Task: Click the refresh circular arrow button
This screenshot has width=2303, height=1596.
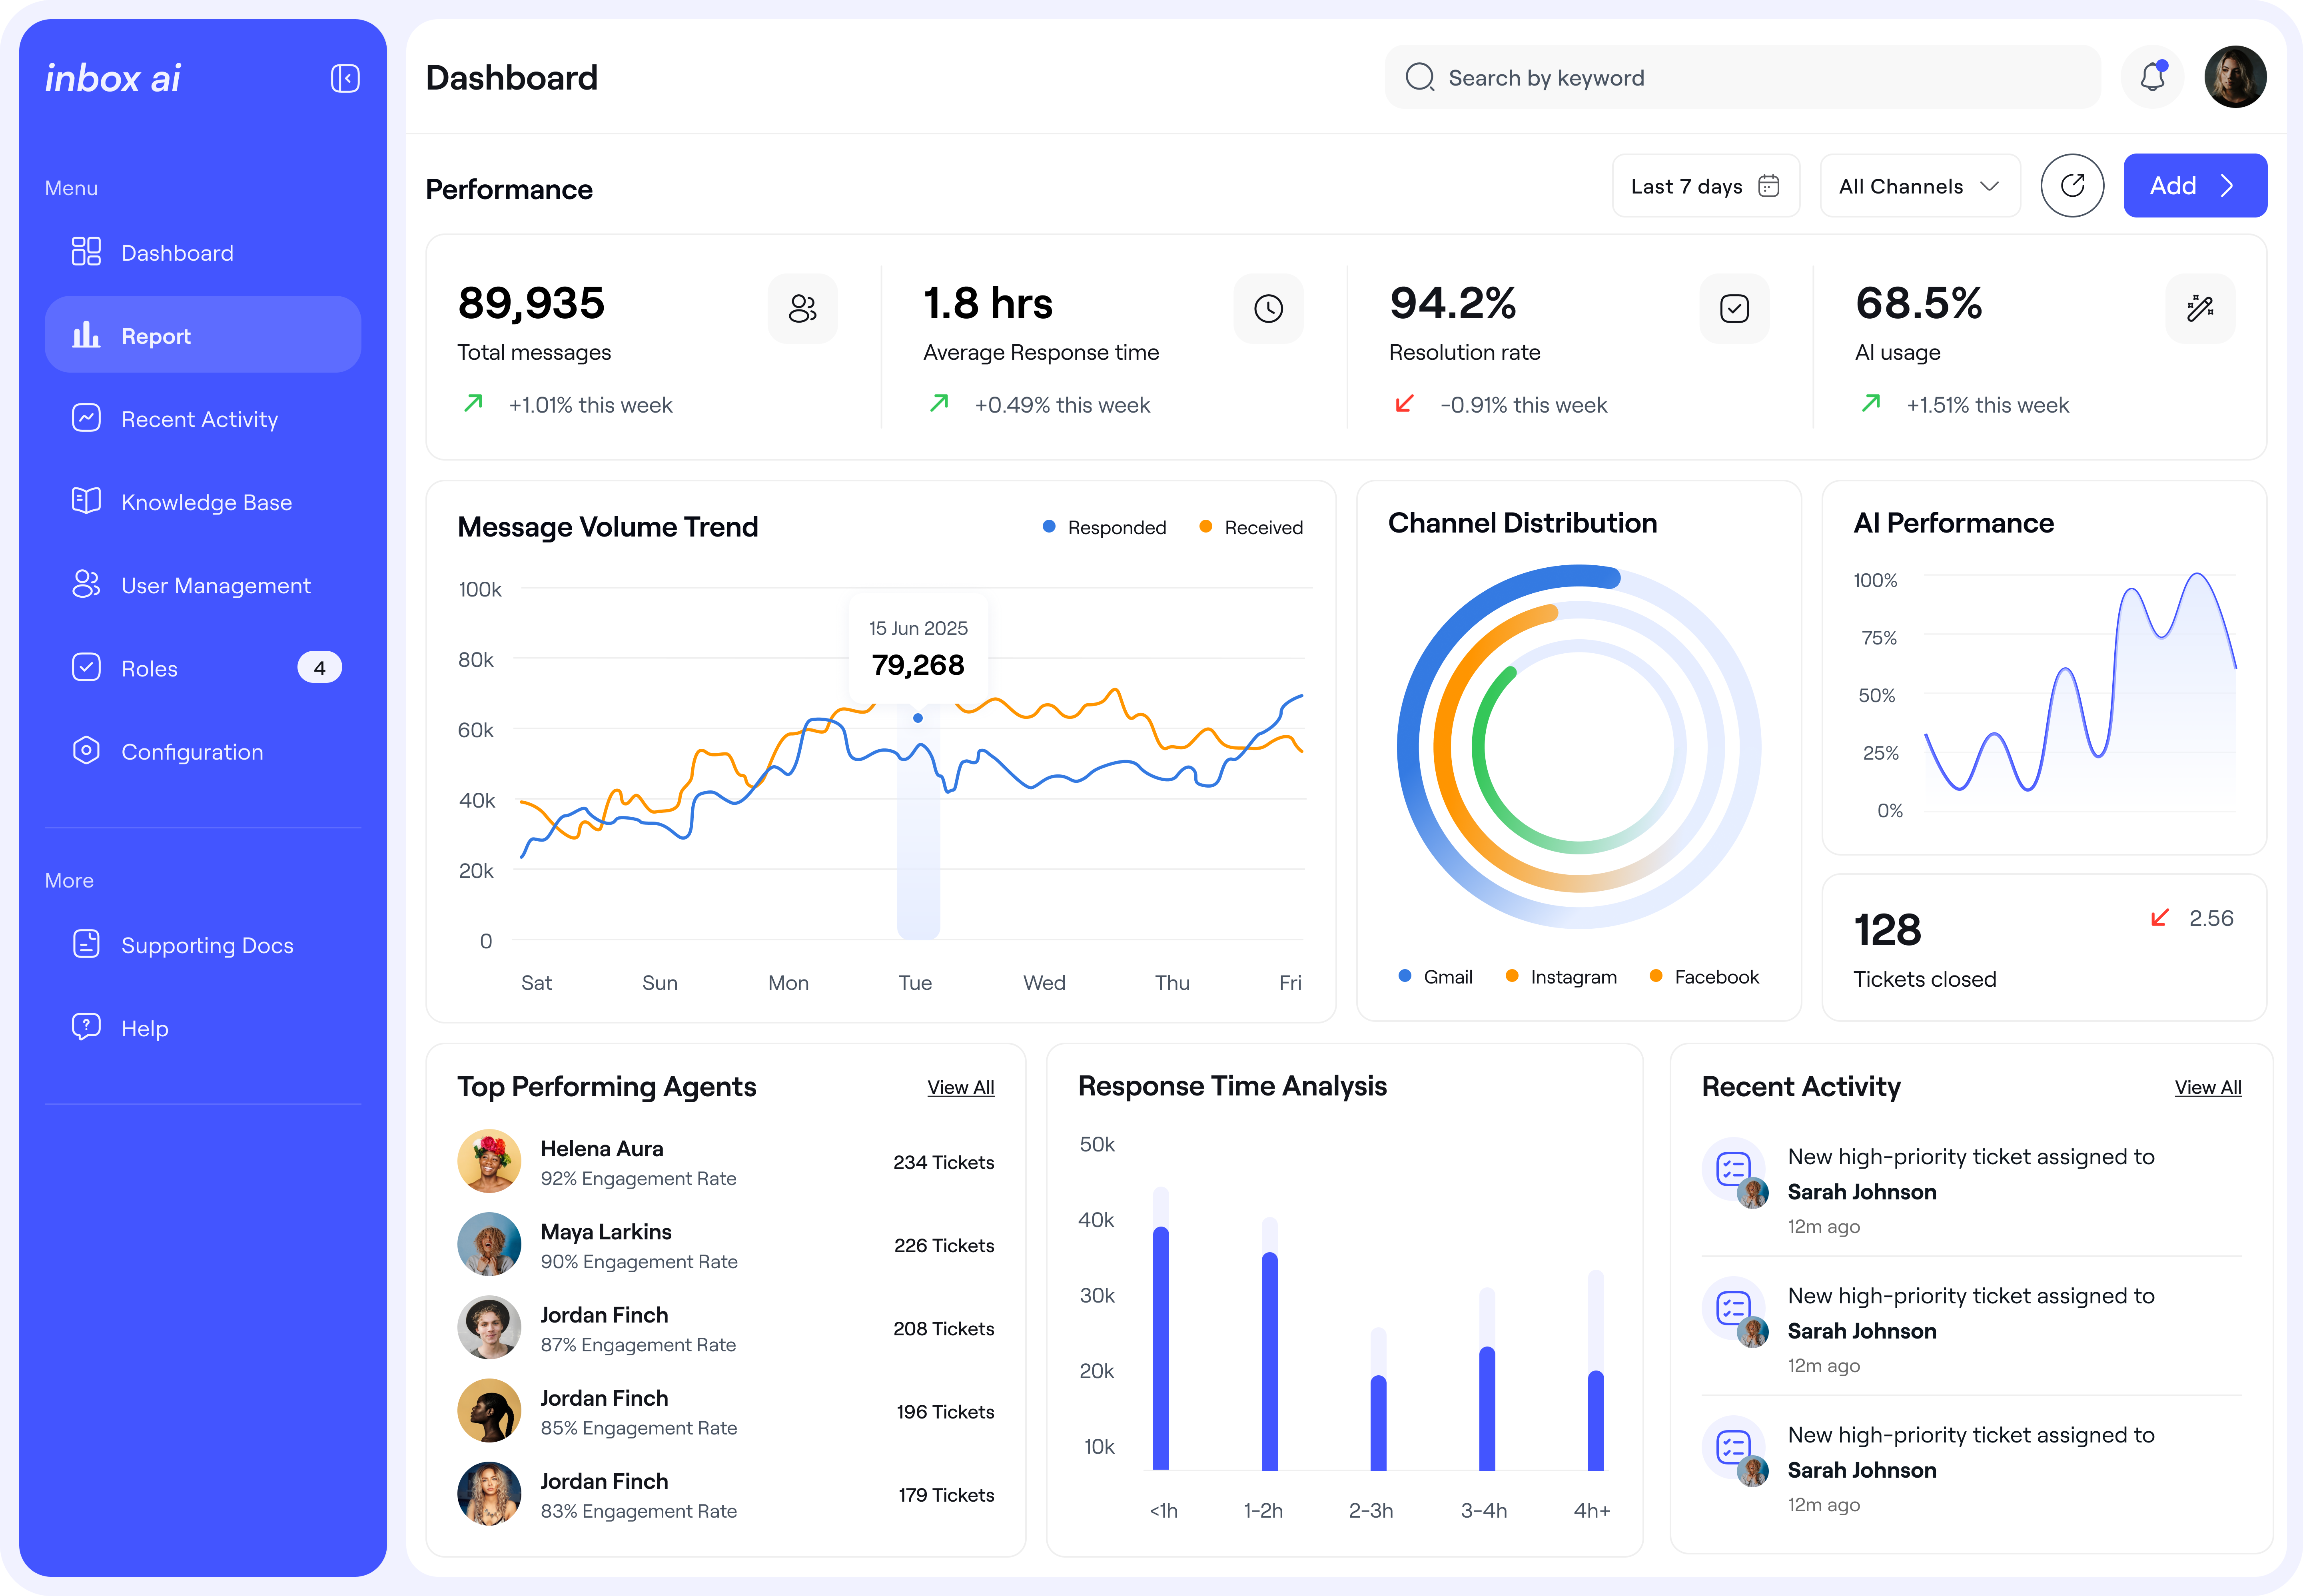Action: click(x=2072, y=185)
